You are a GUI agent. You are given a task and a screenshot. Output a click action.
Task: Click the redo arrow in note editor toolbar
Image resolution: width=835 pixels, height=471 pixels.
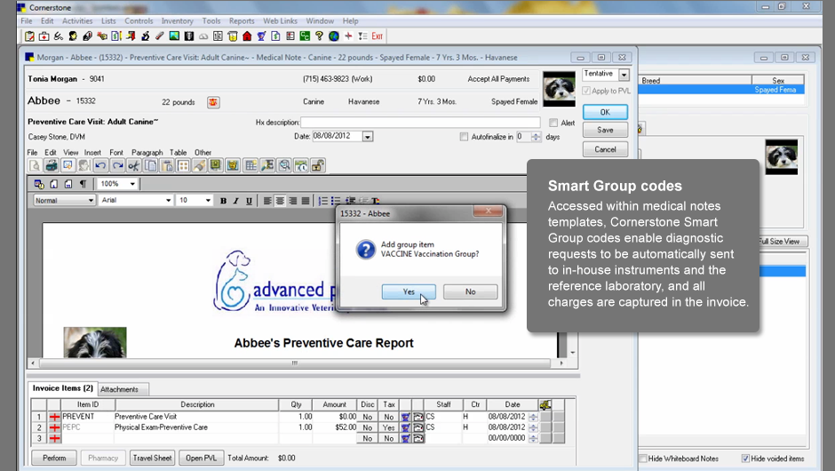click(x=117, y=165)
